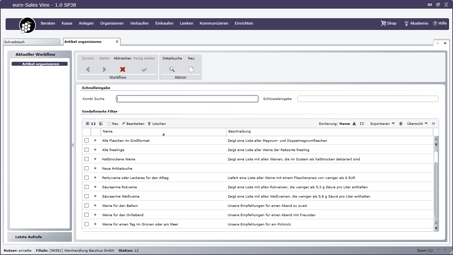The height and width of the screenshot is (255, 453).
Task: Open Detailsuche magnifier icon
Action: pos(172,69)
